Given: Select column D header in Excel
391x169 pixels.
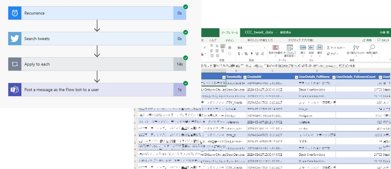Looking at the screenshot, I should [x=317, y=70].
